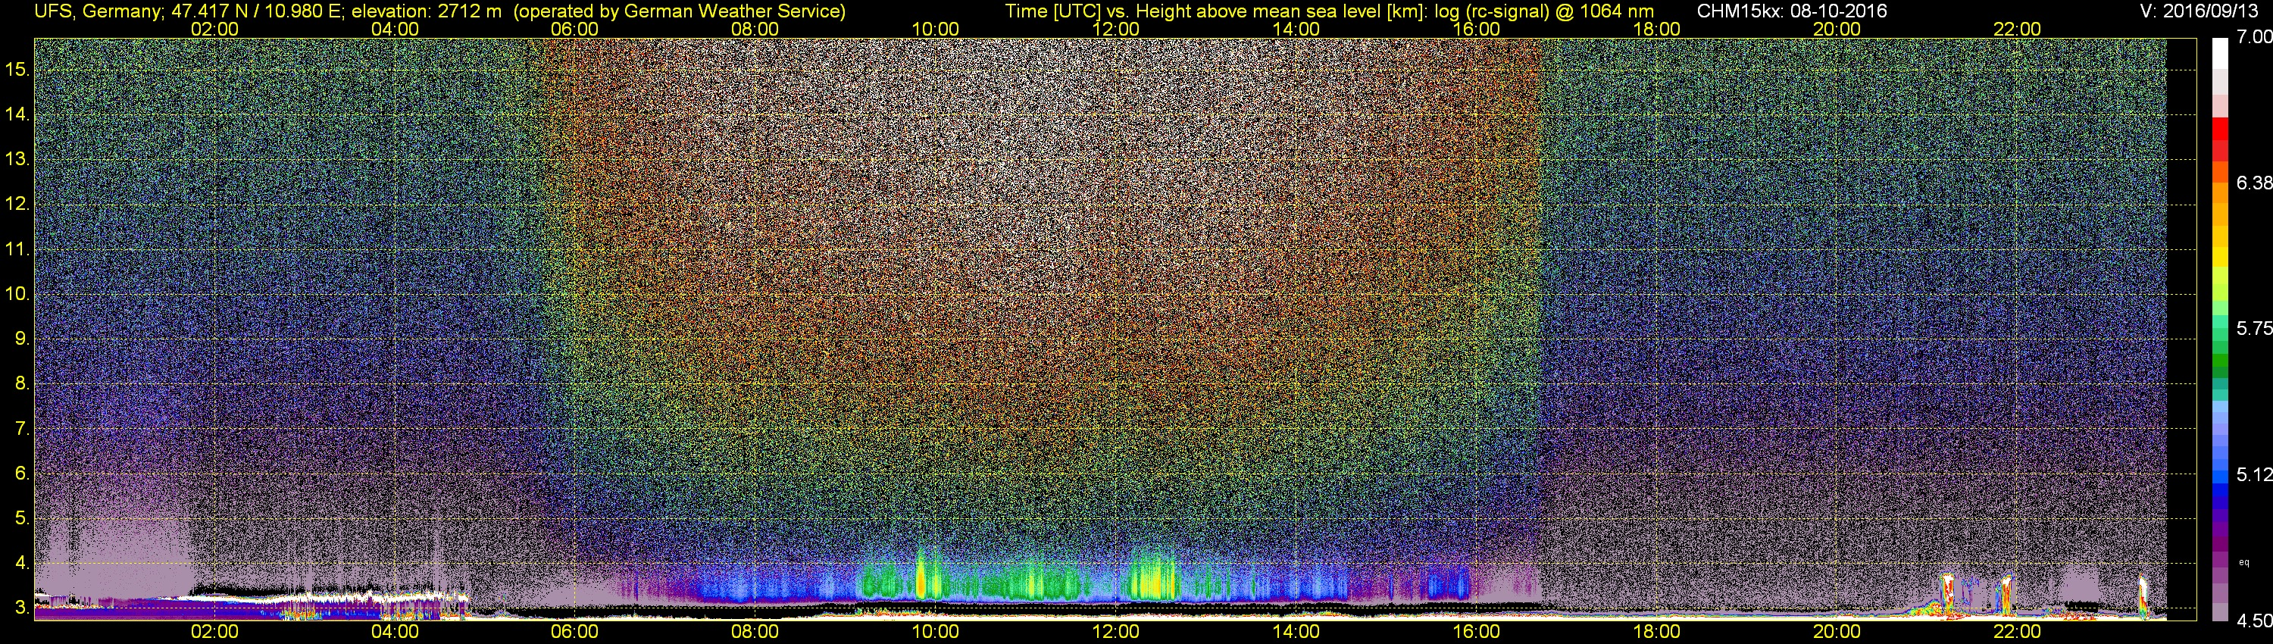2273x644 pixels.
Task: Click the 06:00 label on the top time axis
Action: 574,29
